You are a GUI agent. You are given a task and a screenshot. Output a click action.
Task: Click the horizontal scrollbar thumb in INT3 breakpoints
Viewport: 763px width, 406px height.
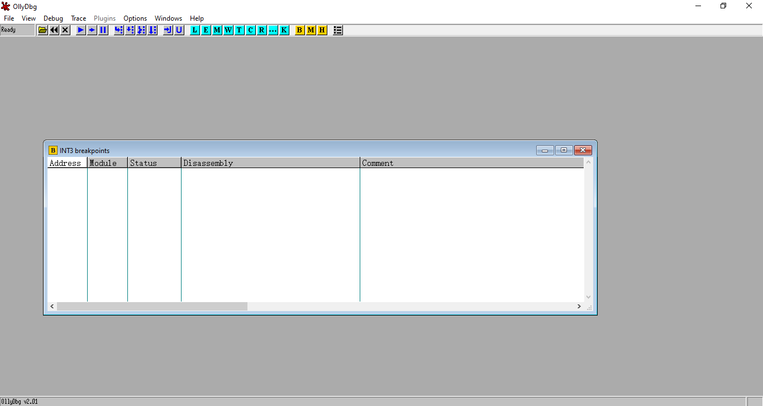click(x=152, y=307)
